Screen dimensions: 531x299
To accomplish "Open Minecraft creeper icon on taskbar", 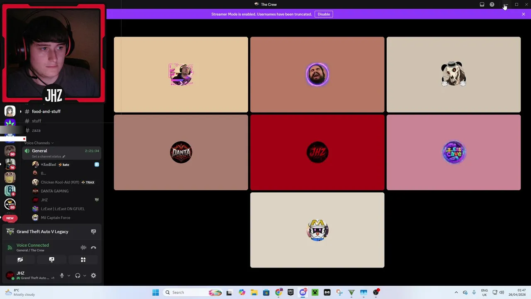I will 315,292.
